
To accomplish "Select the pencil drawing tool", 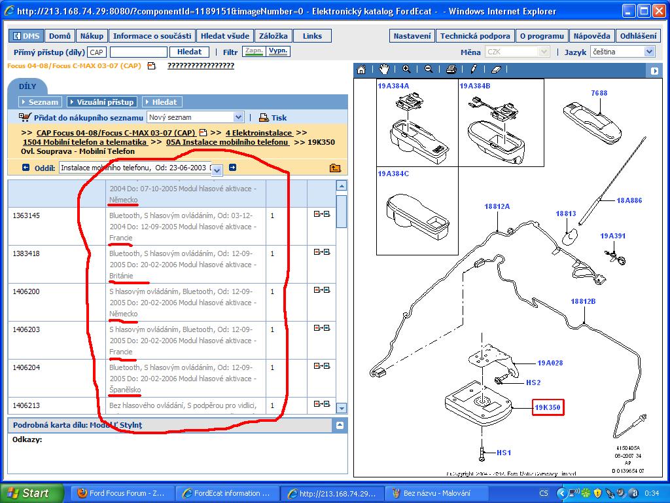I will coord(473,69).
